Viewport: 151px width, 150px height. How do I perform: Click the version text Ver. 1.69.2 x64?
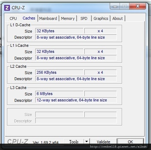coord(46,142)
